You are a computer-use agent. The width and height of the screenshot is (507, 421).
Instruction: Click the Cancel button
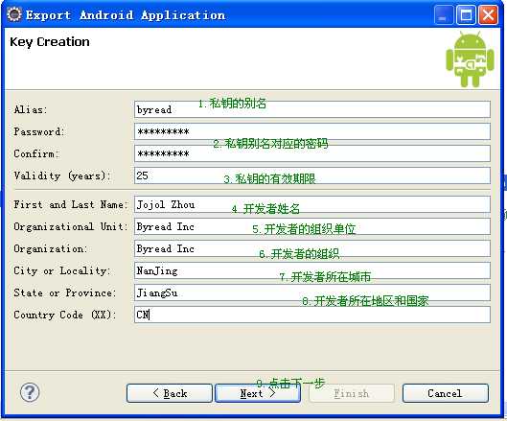tap(446, 393)
